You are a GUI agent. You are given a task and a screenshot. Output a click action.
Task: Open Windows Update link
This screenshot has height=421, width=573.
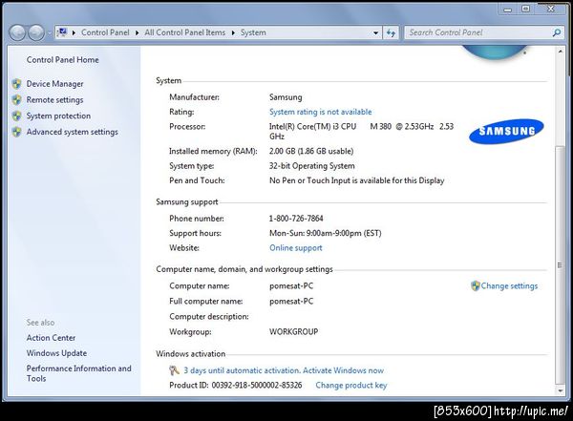pyautogui.click(x=56, y=353)
